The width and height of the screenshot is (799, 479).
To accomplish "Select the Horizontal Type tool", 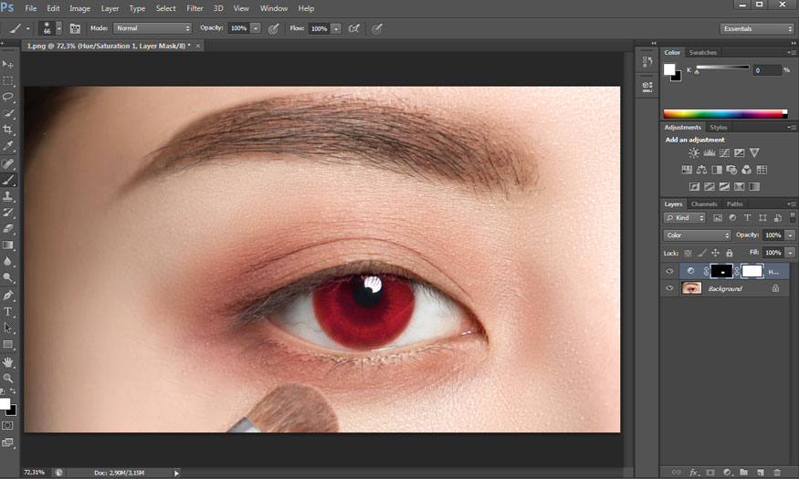I will click(7, 311).
